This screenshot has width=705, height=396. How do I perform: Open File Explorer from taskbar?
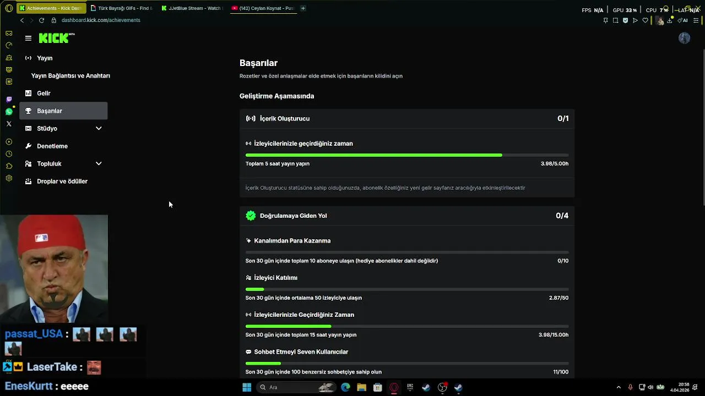[x=361, y=387]
